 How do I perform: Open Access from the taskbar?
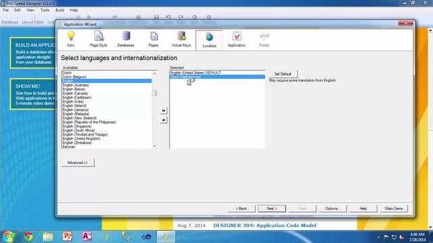click(87, 237)
